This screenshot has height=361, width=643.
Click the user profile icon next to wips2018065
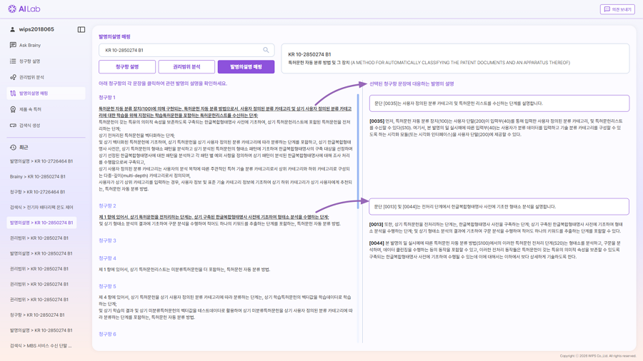[12, 30]
